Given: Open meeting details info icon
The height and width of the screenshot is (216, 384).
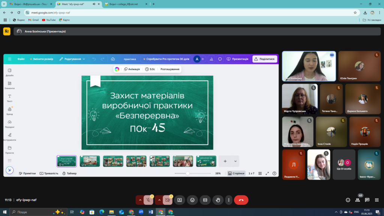Looking at the screenshot, I should pyautogui.click(x=348, y=200).
